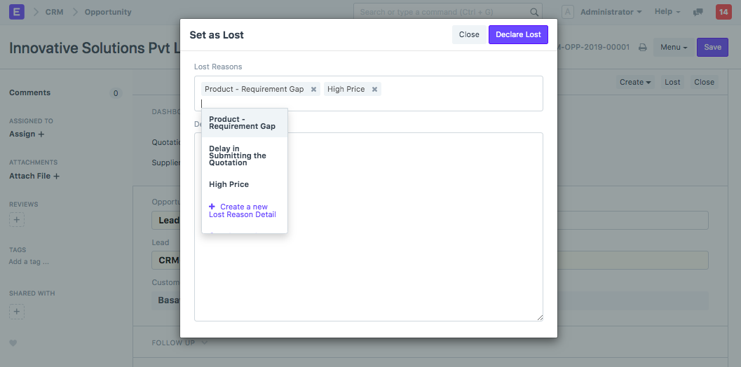Expand the Help menu
Image resolution: width=741 pixels, height=367 pixels.
coord(667,12)
